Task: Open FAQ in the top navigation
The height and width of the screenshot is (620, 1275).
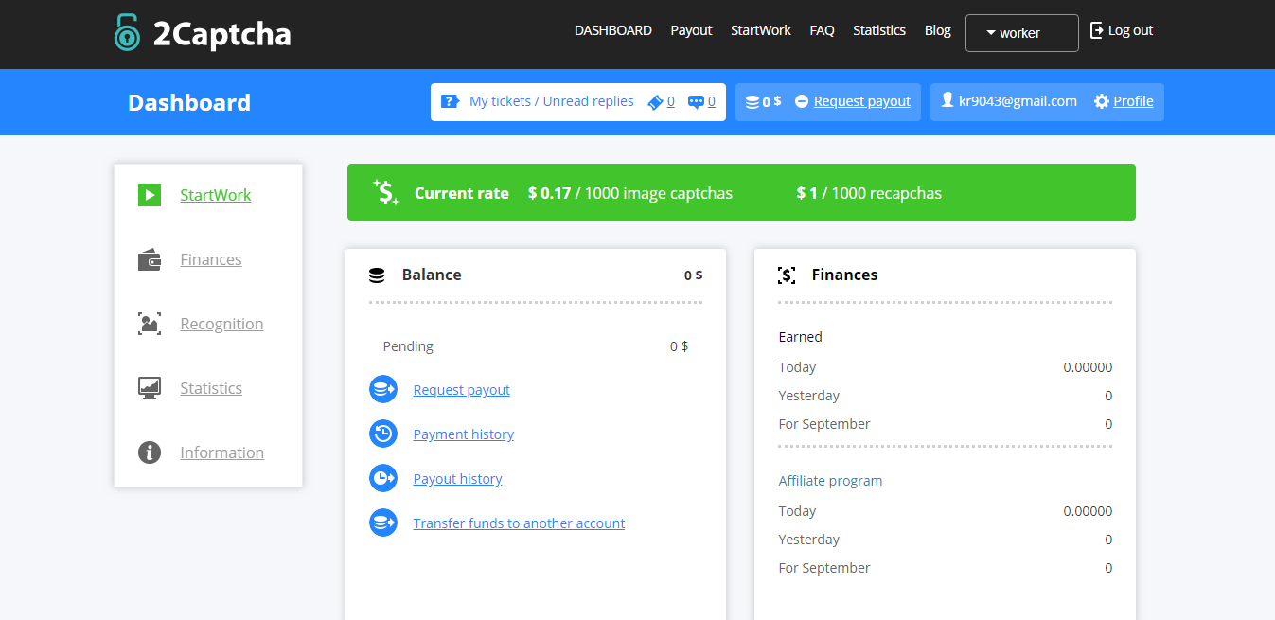Action: coord(823,30)
